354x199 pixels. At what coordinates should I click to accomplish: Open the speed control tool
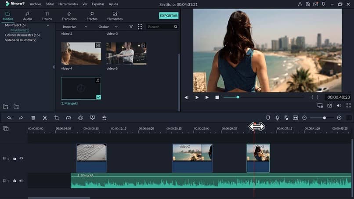(x=69, y=118)
